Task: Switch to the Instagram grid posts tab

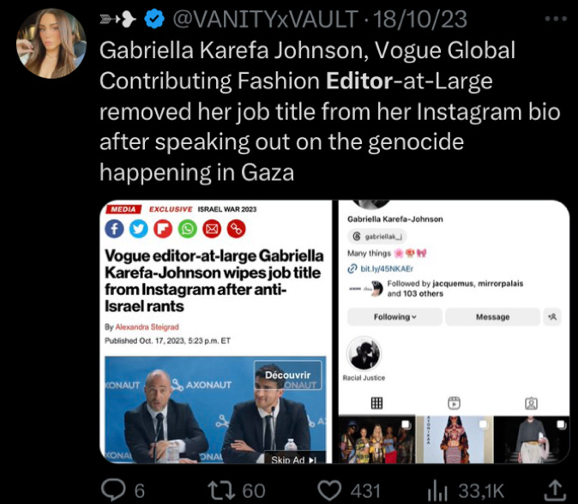Action: pyautogui.click(x=376, y=403)
